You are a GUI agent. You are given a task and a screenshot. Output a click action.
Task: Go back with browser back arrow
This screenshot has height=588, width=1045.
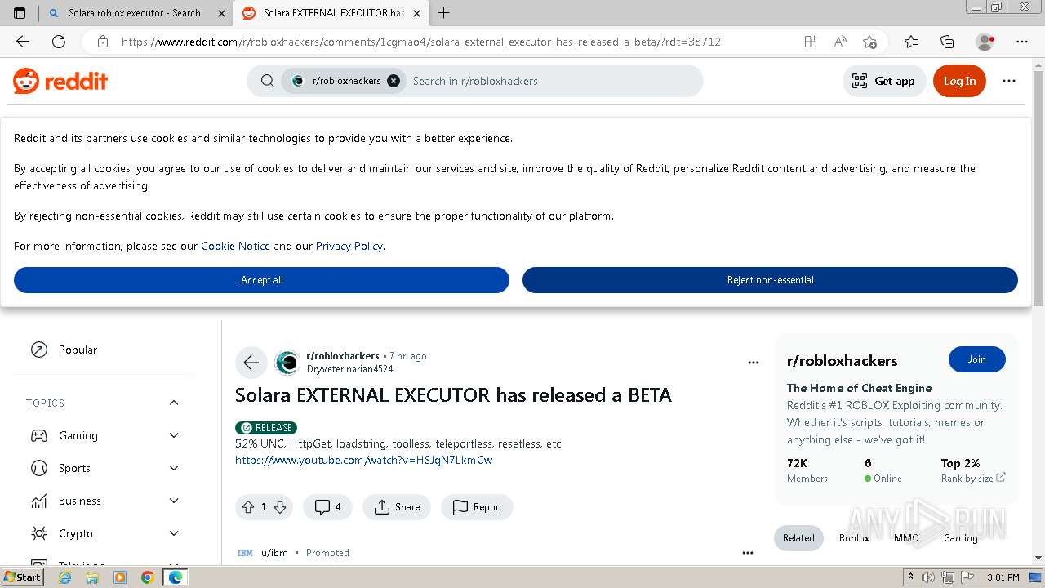click(23, 42)
